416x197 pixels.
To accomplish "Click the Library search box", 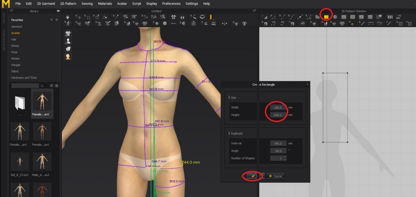I will point(25,86).
